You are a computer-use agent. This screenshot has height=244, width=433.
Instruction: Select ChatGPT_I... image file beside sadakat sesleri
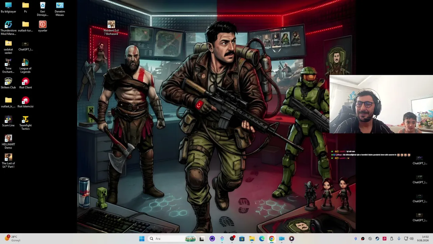25,45
